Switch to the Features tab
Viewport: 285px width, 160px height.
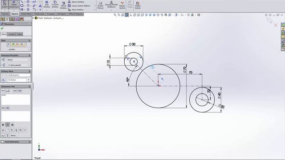pyautogui.click(x=5, y=14)
